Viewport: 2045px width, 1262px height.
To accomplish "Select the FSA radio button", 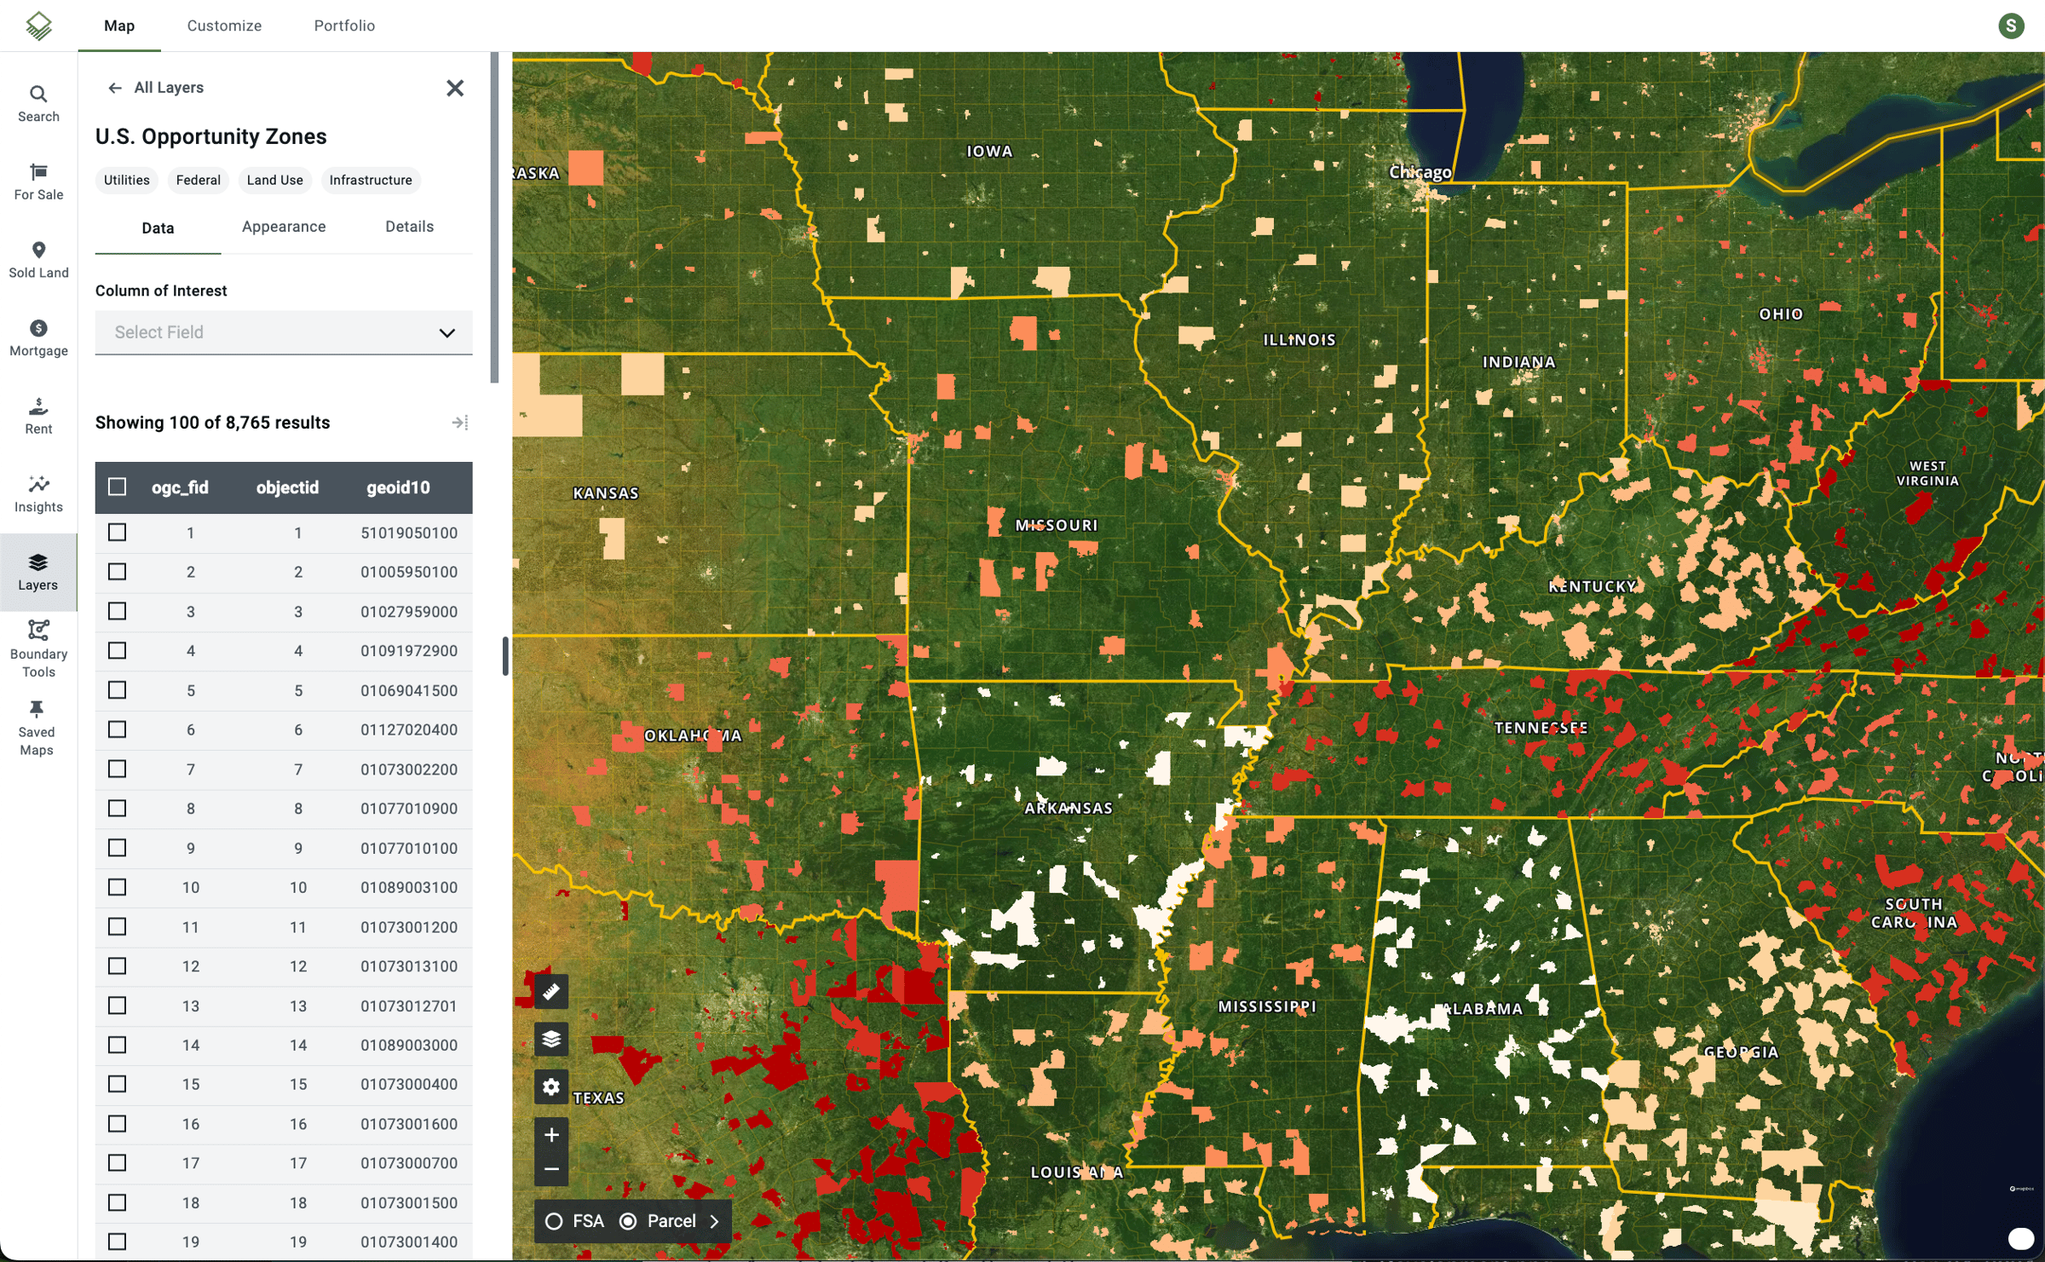I will click(x=556, y=1221).
